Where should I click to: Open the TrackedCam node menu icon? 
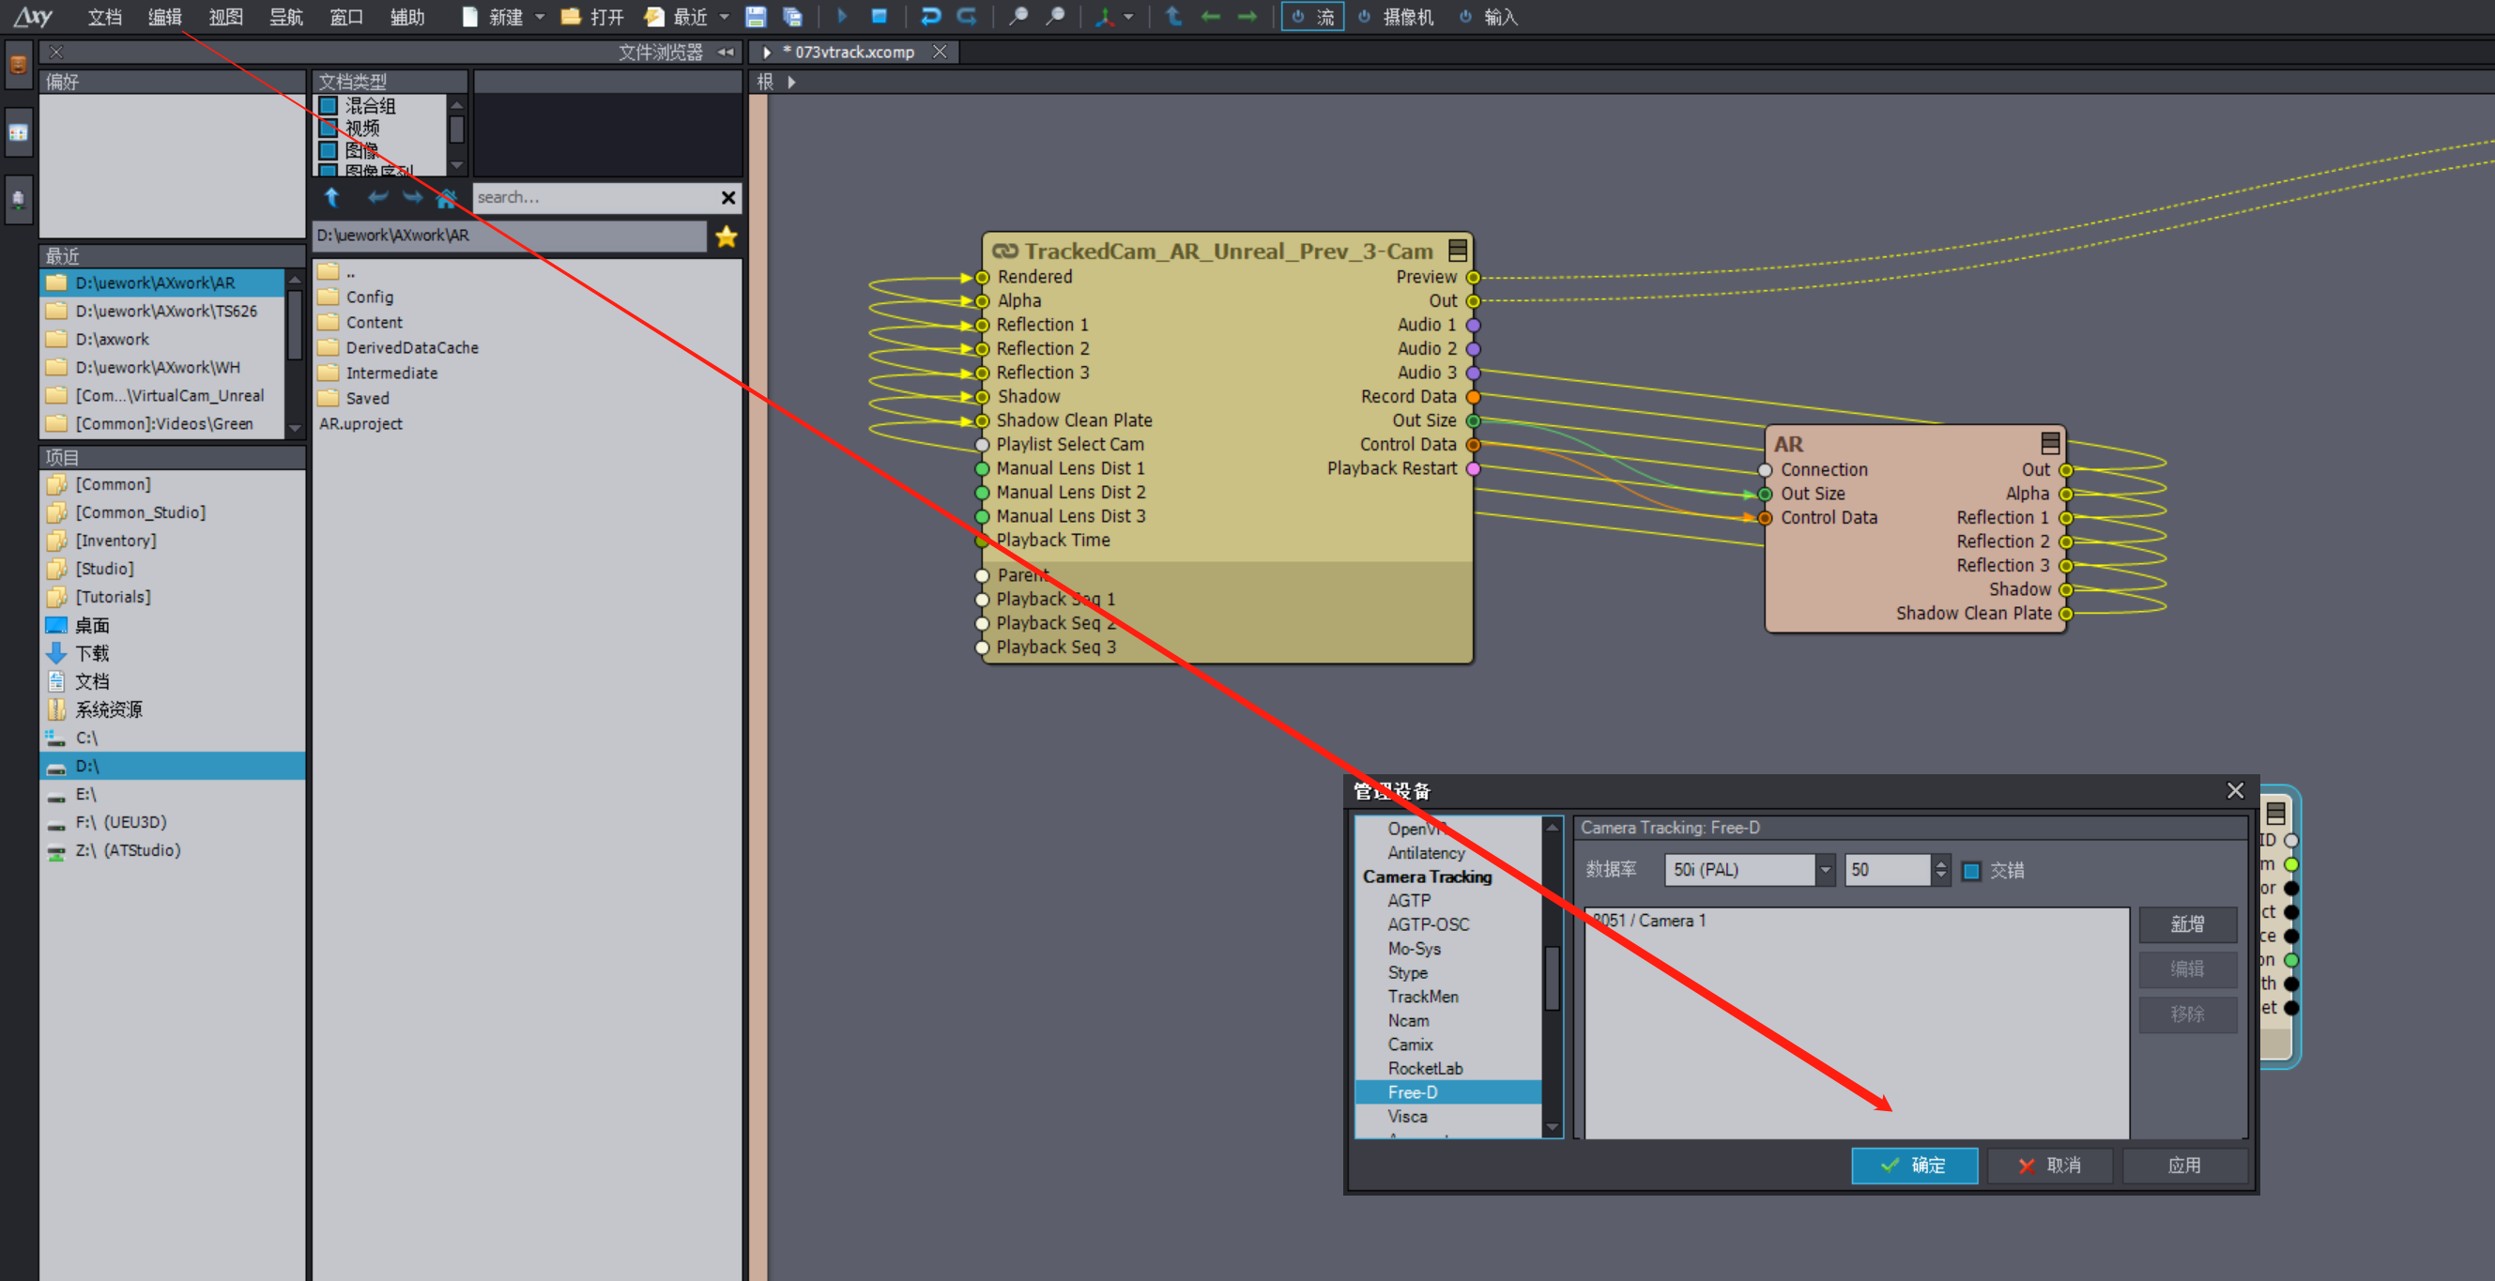click(1457, 251)
